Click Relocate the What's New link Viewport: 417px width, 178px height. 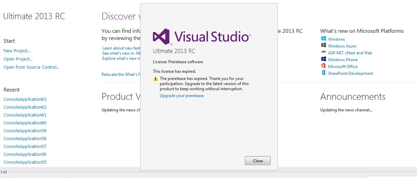coord(121,74)
